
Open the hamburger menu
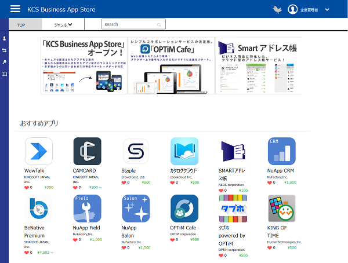[15, 9]
